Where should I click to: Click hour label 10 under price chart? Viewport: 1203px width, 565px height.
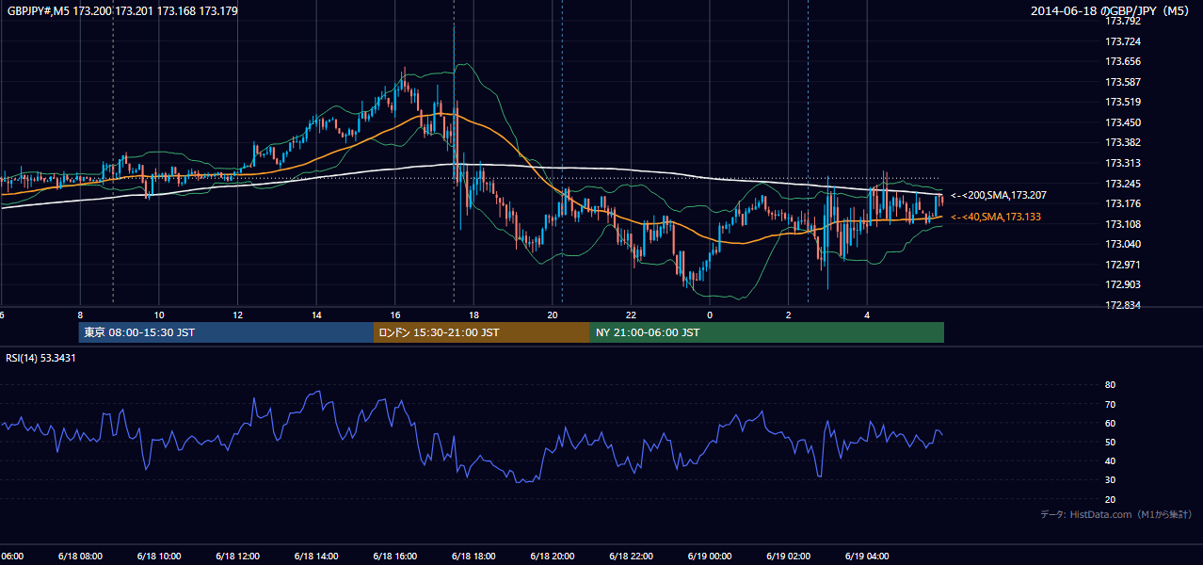pyautogui.click(x=159, y=315)
